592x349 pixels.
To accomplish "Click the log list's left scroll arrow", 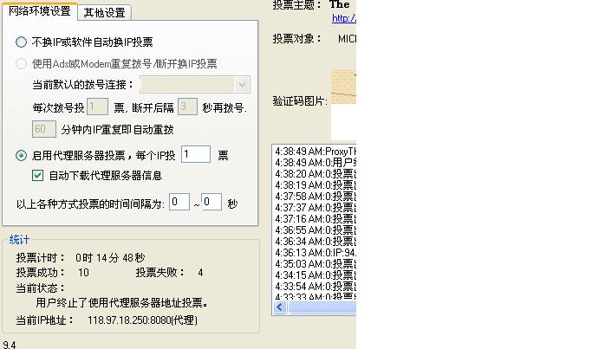I will (x=279, y=307).
